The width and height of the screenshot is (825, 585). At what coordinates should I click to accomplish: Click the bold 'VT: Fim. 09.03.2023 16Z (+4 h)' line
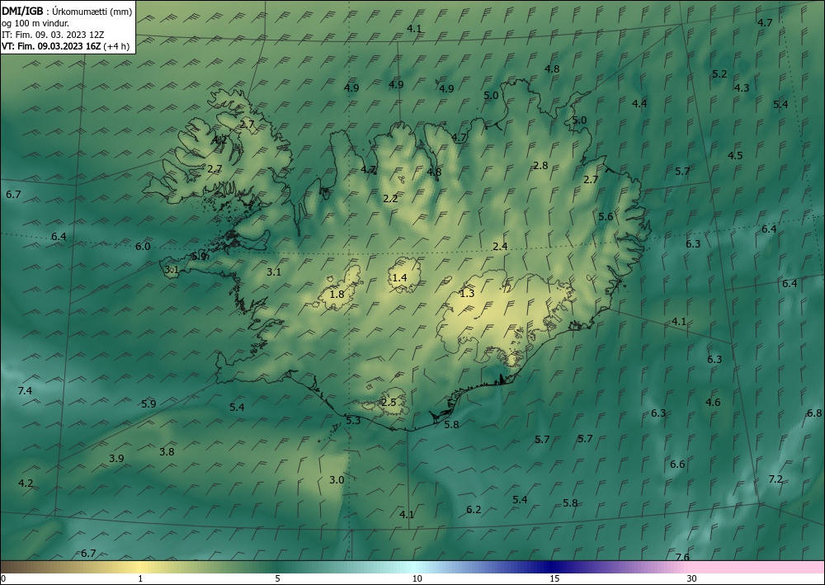coord(65,45)
